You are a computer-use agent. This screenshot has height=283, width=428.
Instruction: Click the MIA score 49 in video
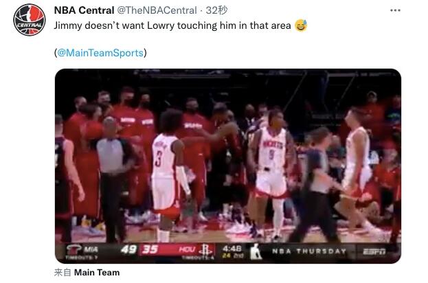tap(128, 249)
